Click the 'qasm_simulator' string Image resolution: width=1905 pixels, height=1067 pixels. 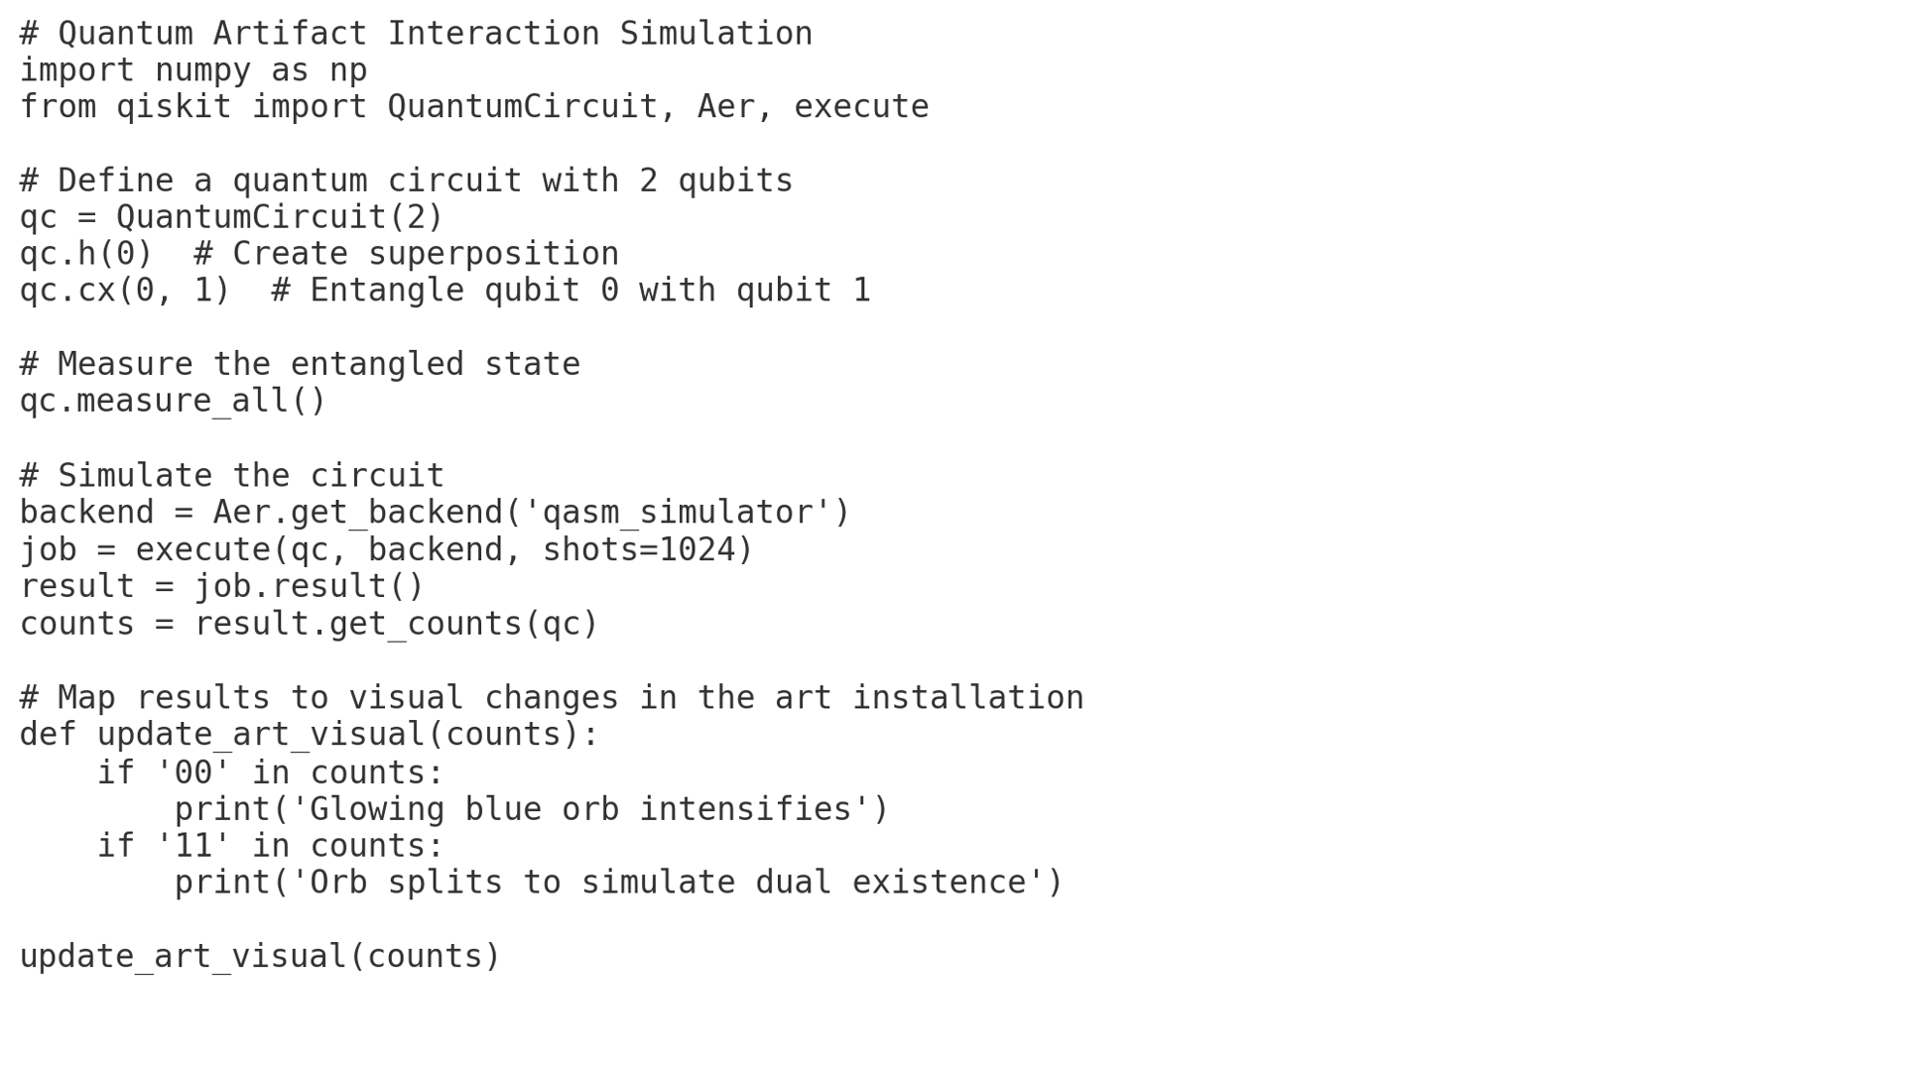(x=678, y=514)
